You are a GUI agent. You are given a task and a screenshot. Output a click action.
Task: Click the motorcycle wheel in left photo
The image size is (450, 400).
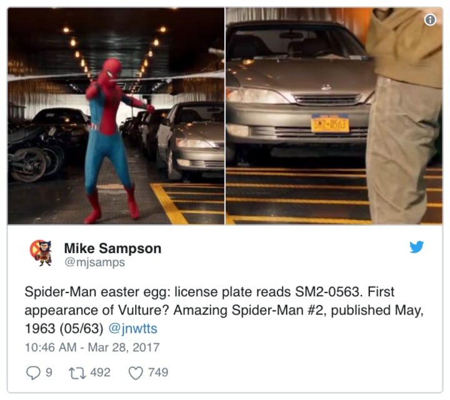click(x=27, y=165)
